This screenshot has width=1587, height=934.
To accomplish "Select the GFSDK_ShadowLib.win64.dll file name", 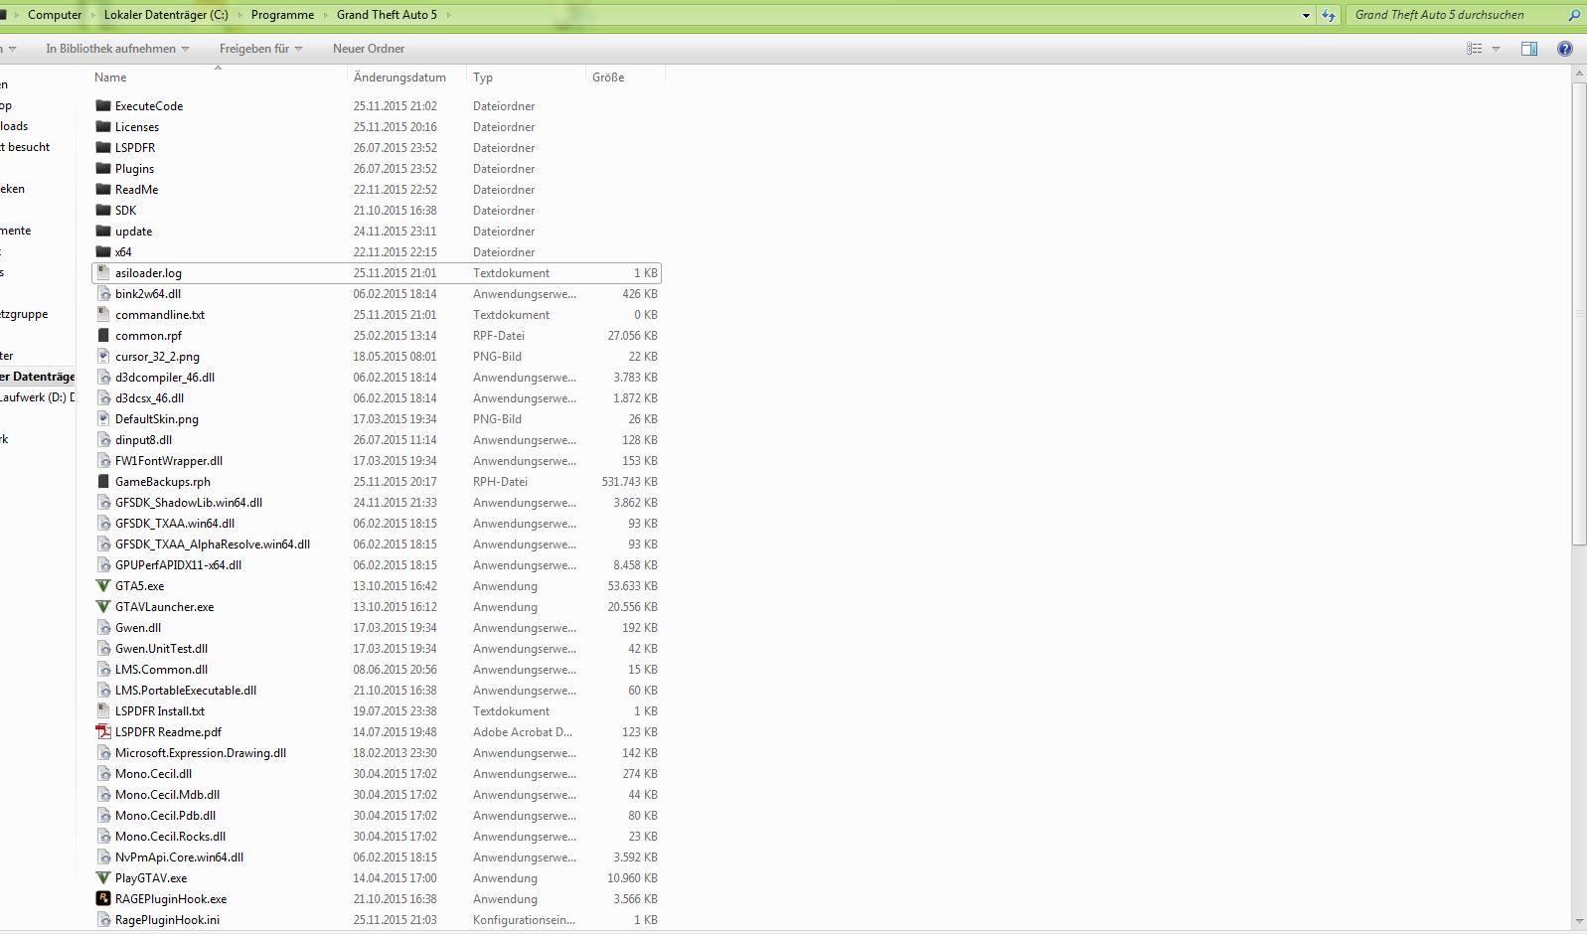I will (189, 502).
